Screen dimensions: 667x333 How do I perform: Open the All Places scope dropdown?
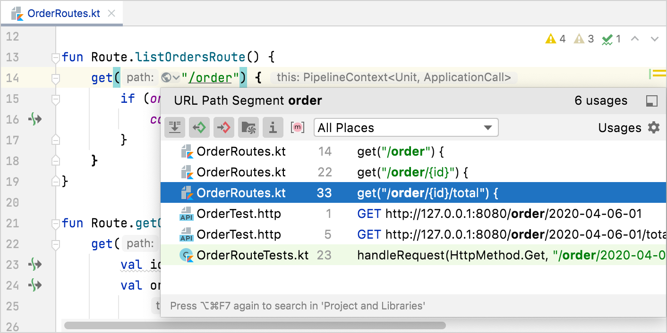point(406,127)
